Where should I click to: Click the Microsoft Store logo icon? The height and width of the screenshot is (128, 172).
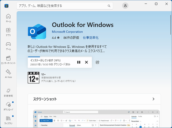(x=6, y=6)
